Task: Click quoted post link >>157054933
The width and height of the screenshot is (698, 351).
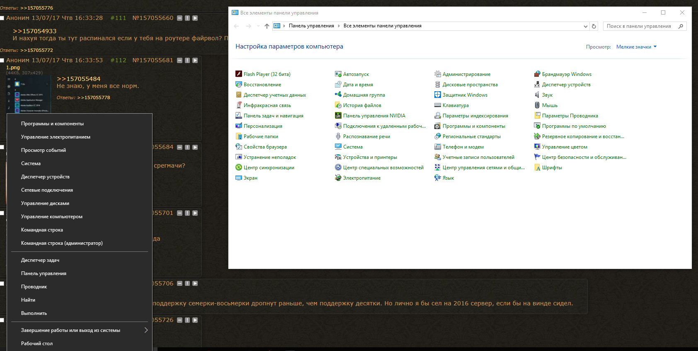Action: [x=34, y=31]
